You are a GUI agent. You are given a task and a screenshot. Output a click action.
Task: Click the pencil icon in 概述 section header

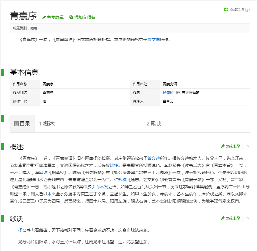(x=222, y=146)
